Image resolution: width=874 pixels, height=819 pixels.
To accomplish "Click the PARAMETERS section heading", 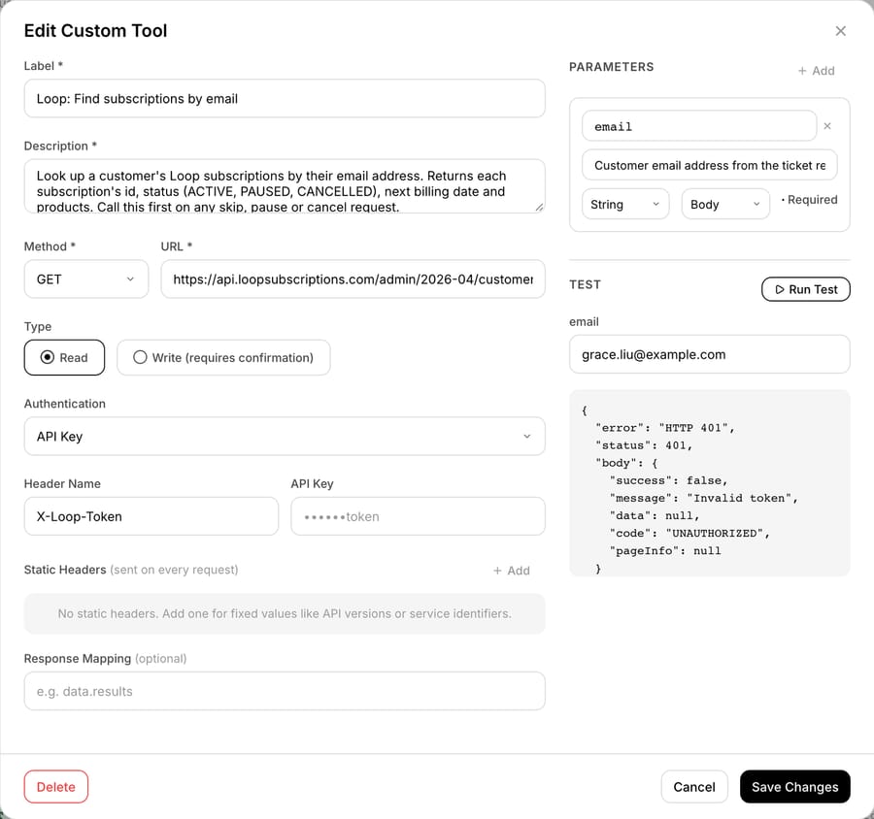I will 611,67.
